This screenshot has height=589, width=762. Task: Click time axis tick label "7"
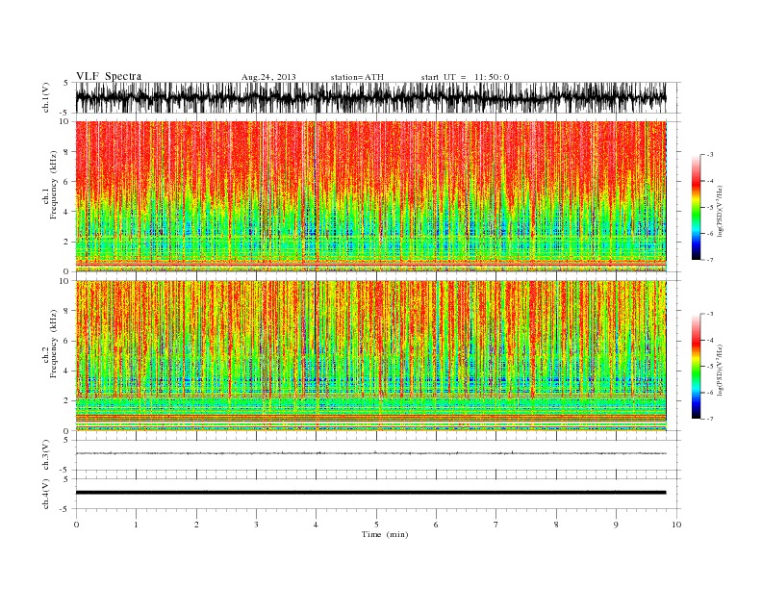coord(496,525)
